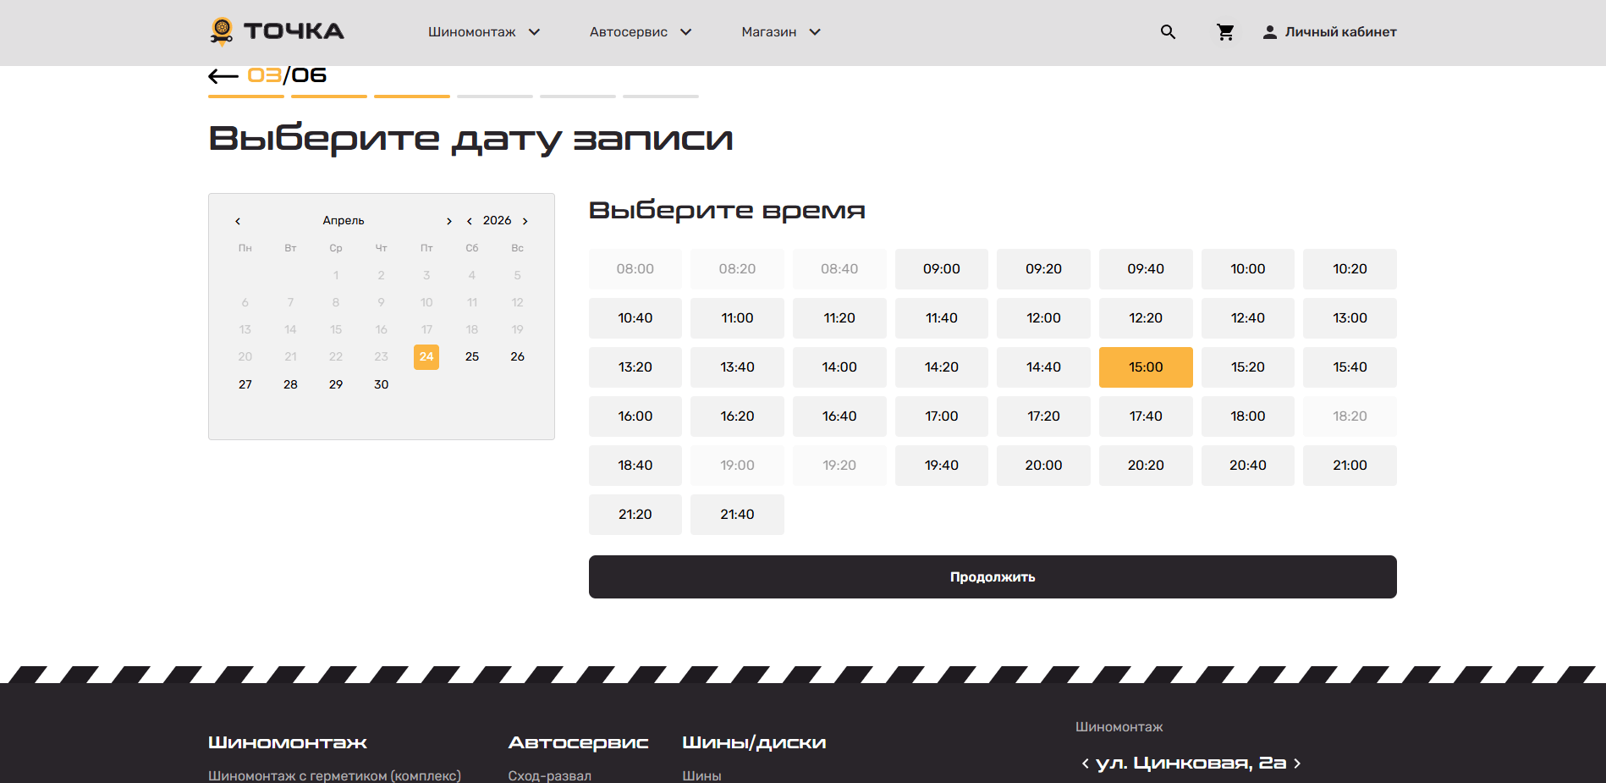Go to previous month in calendar
The width and height of the screenshot is (1606, 783).
[x=238, y=221]
